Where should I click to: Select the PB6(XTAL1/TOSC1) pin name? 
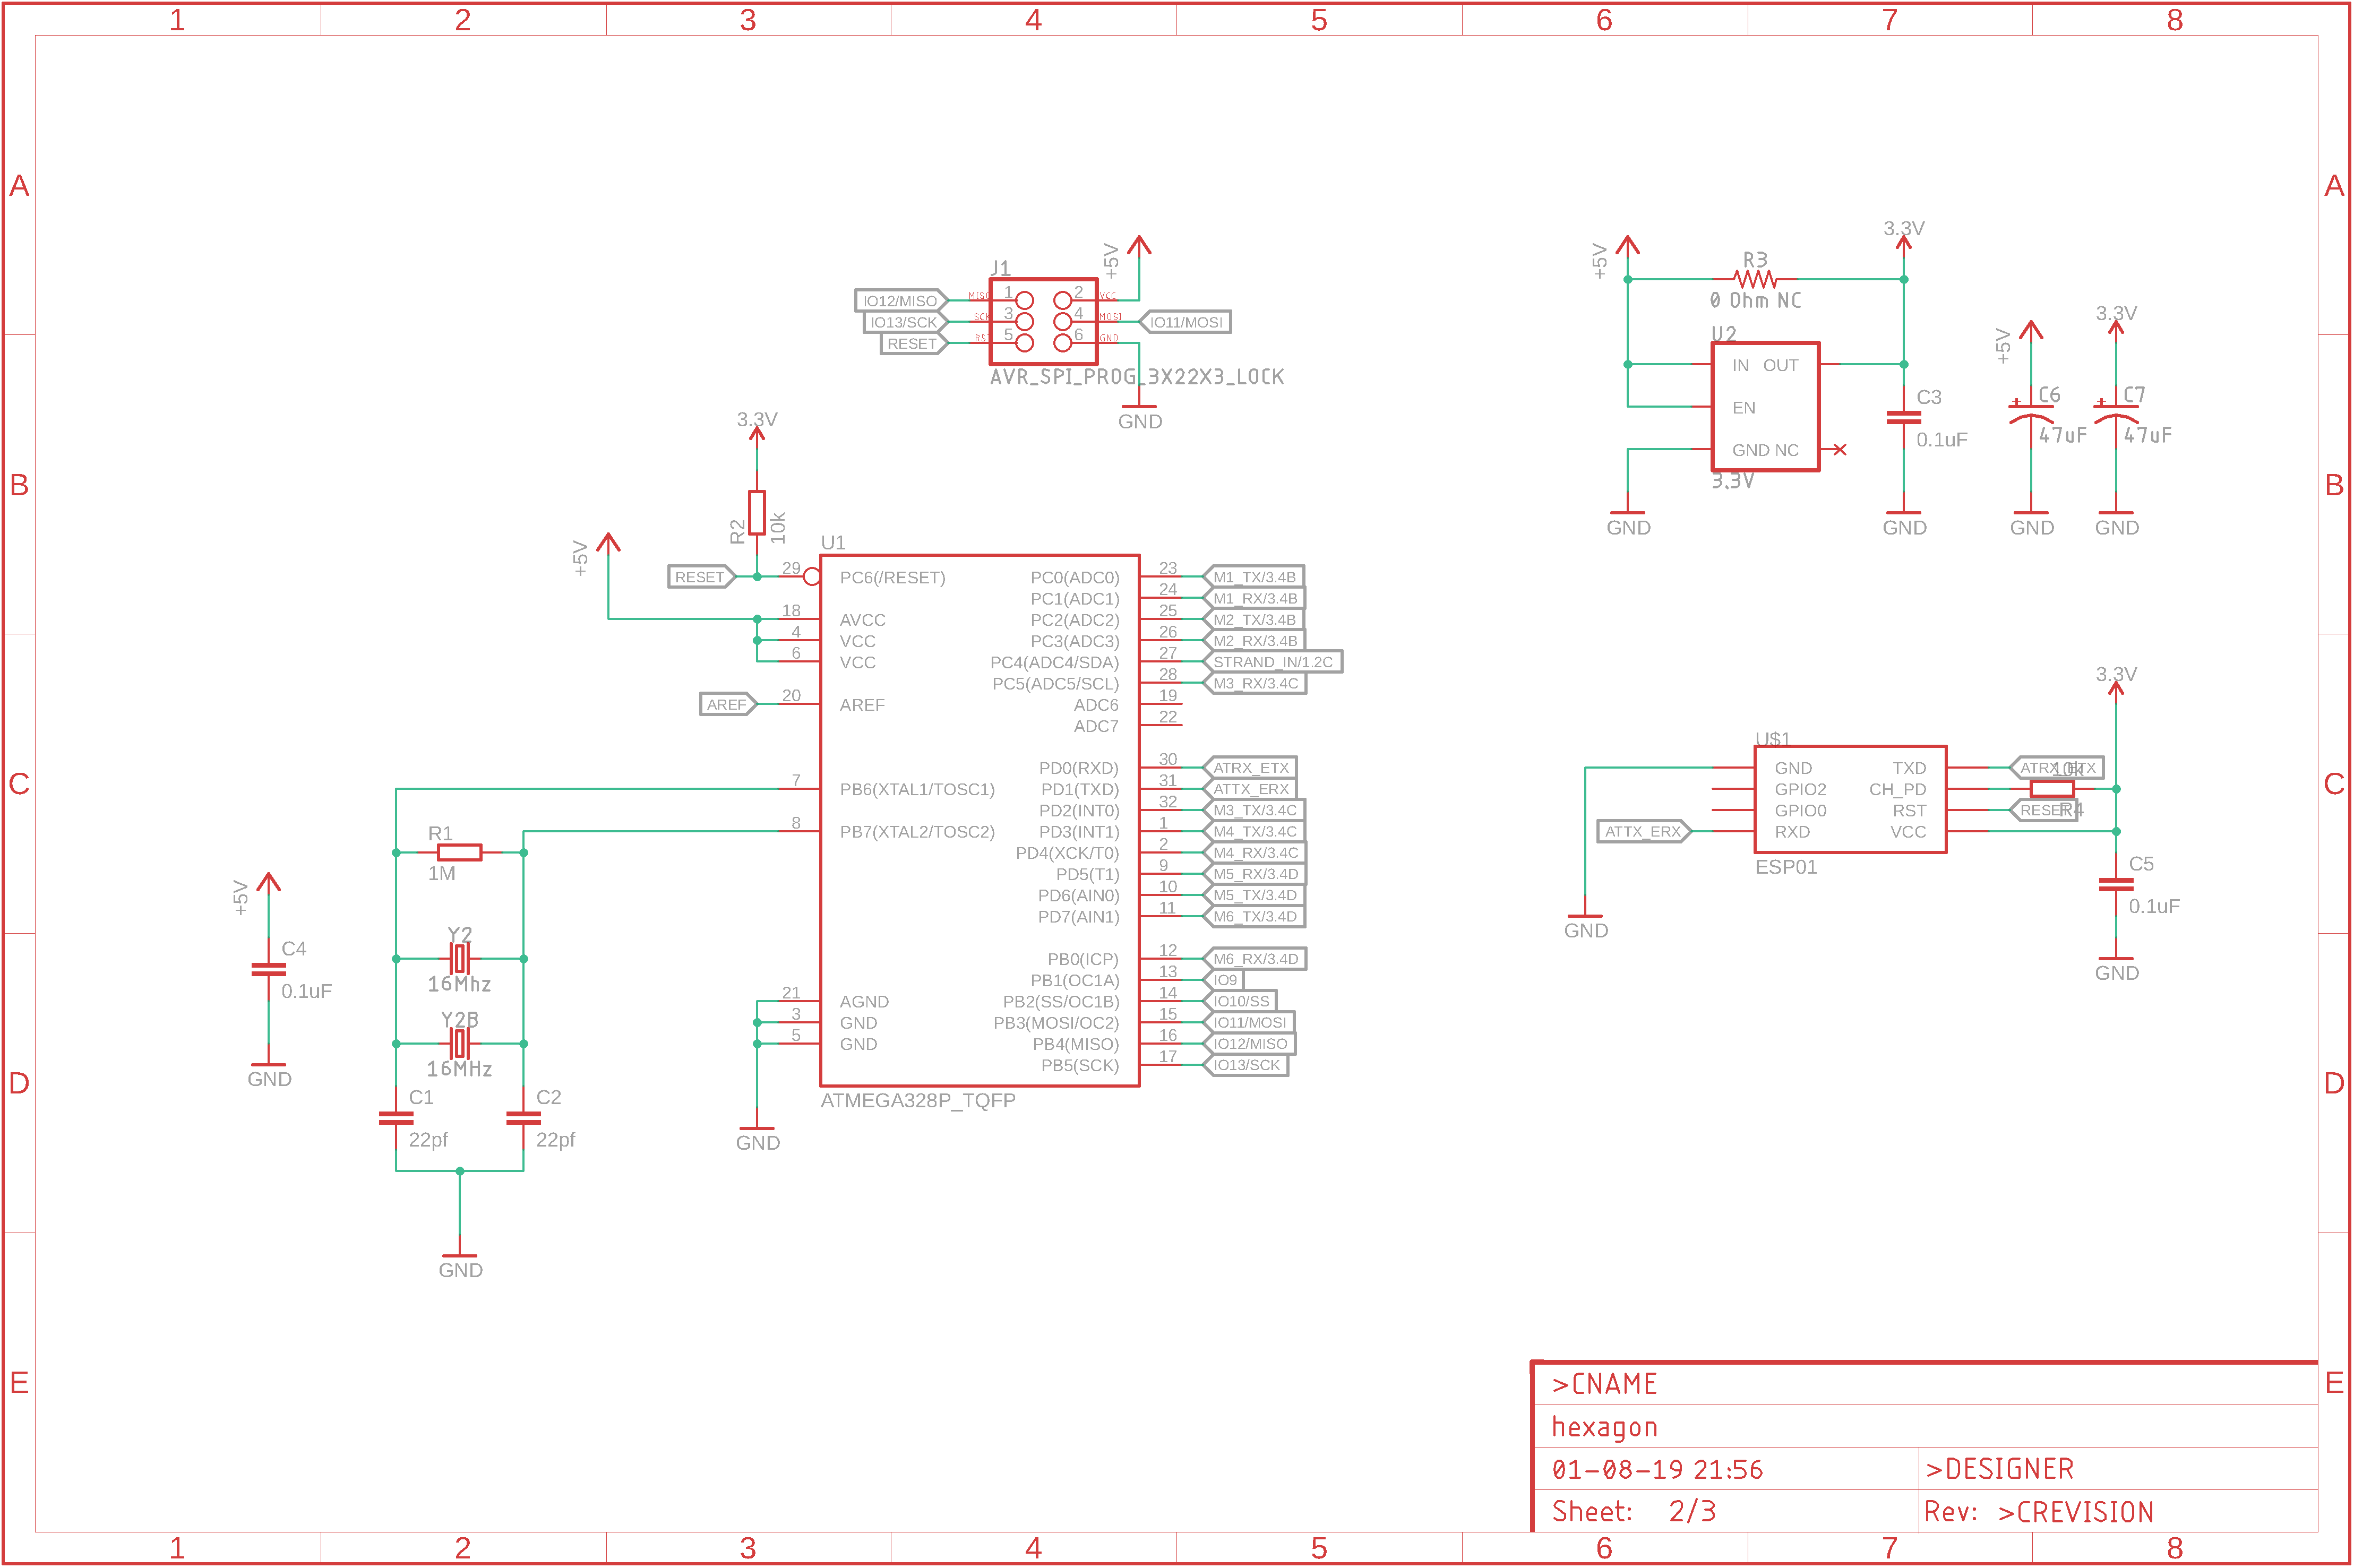pyautogui.click(x=917, y=790)
